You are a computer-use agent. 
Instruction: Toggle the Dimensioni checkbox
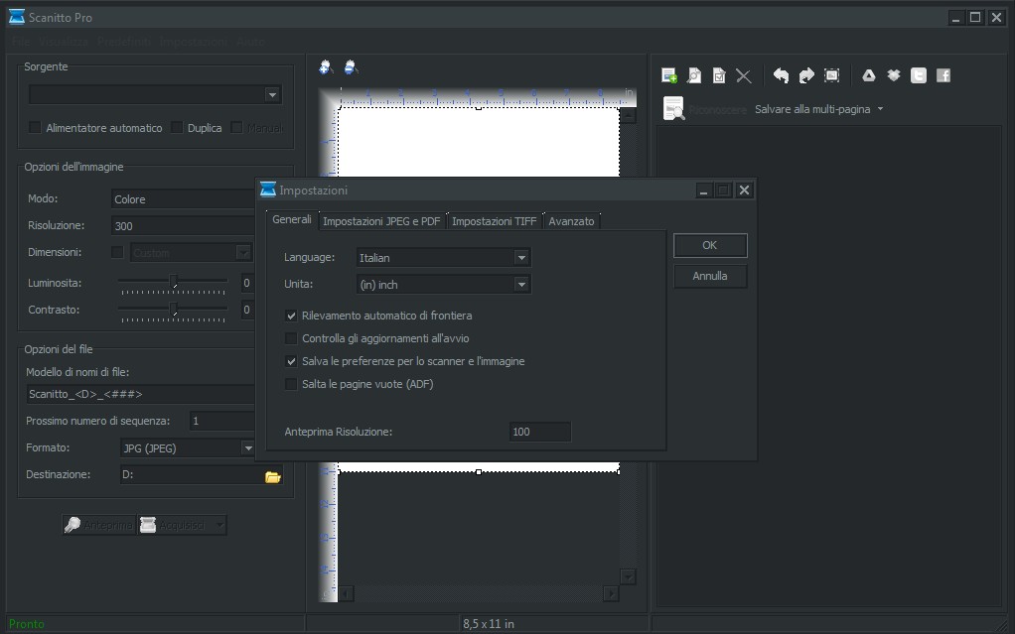tap(117, 252)
